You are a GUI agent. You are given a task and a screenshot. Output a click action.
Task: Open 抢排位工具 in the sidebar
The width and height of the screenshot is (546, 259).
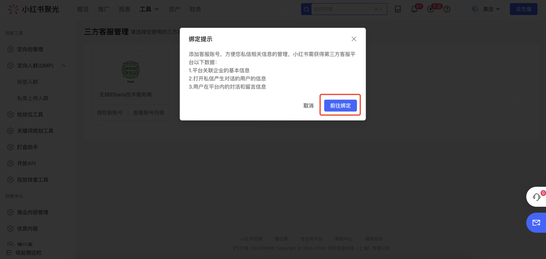pyautogui.click(x=30, y=114)
